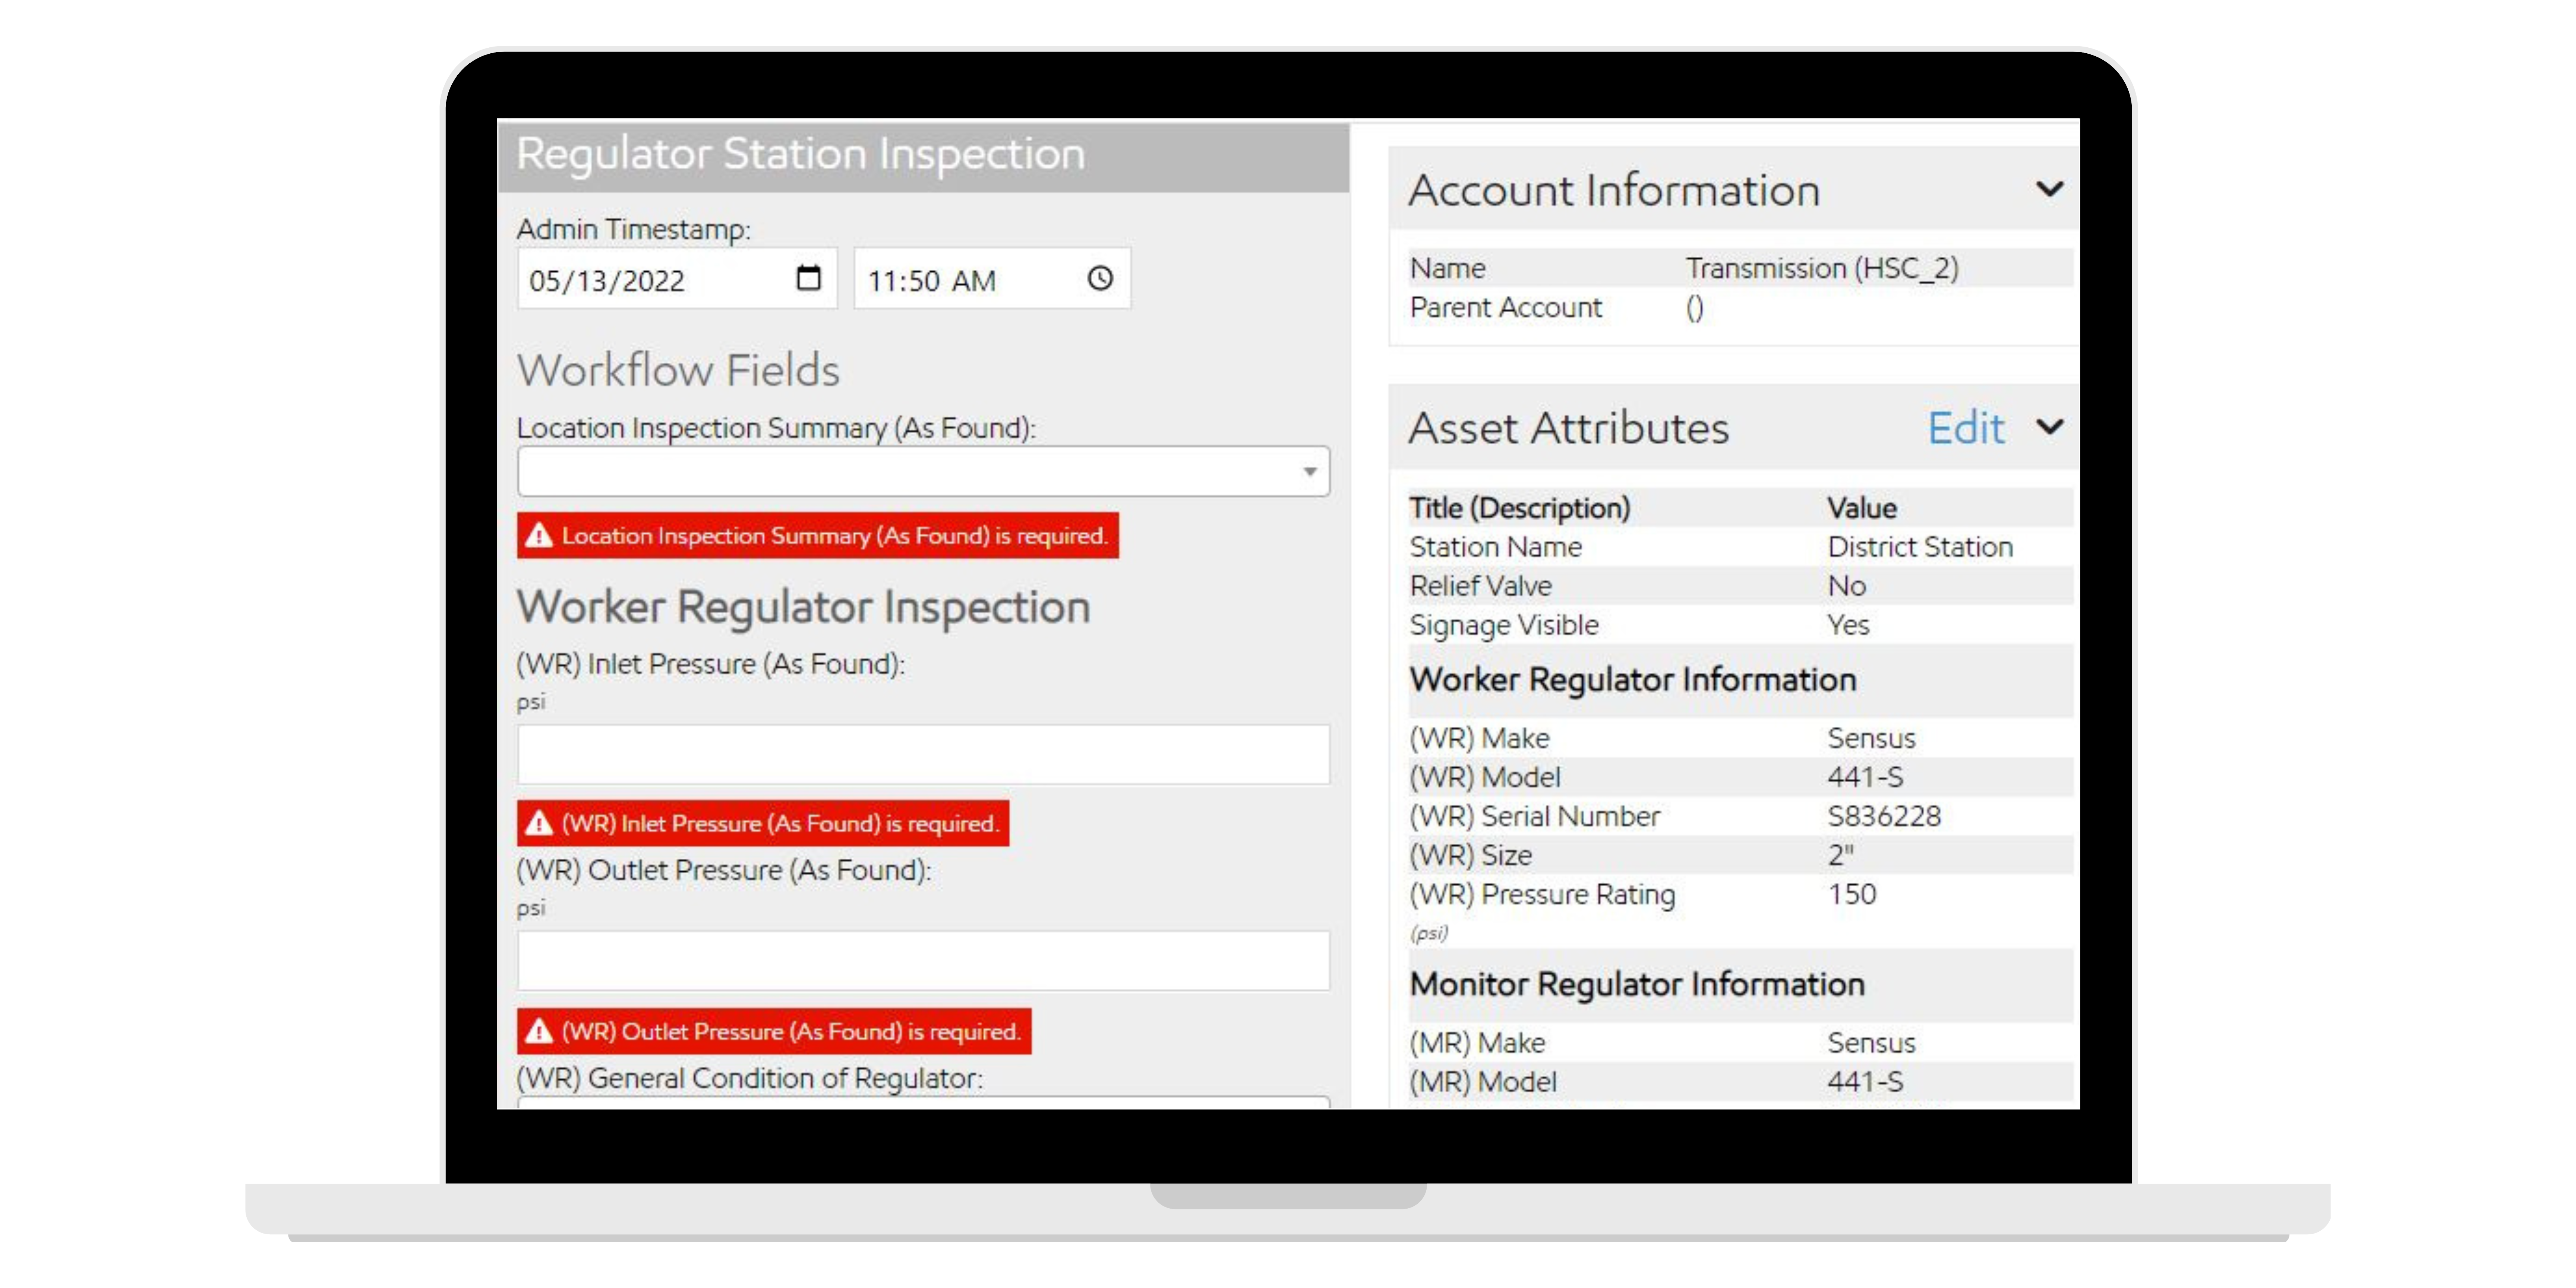The image size is (2576, 1288).
Task: Click the 'Account Information' panel title
Action: 1614,190
